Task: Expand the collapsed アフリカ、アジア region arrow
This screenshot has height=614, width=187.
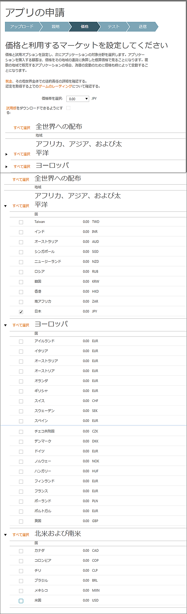Action: (x=6, y=154)
